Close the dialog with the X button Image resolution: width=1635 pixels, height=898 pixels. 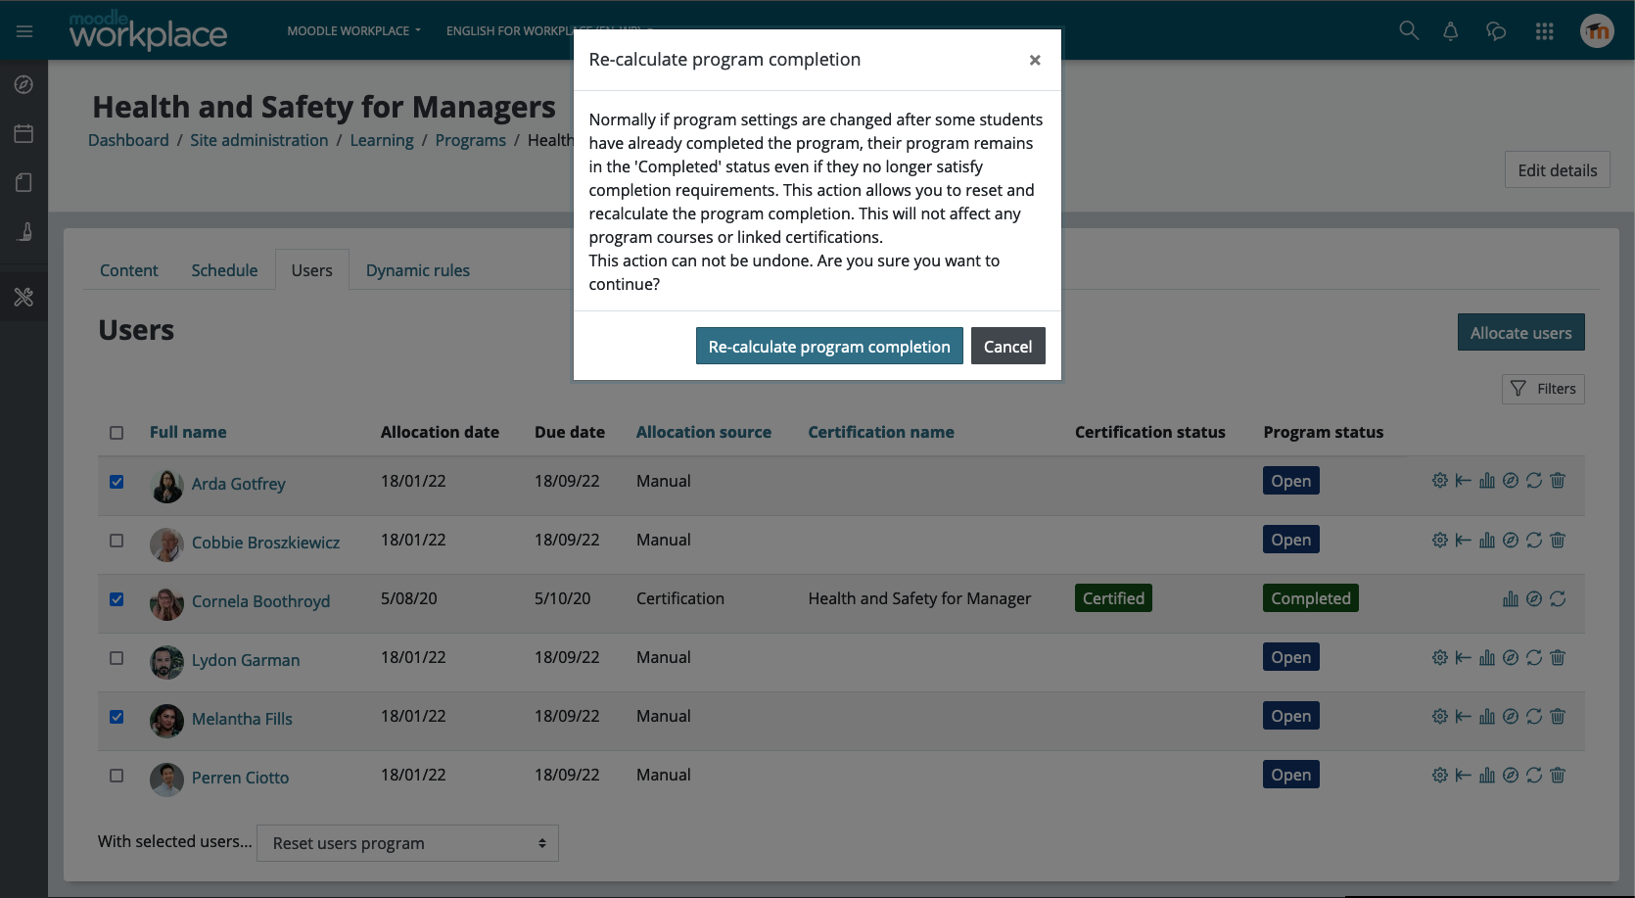click(1034, 61)
